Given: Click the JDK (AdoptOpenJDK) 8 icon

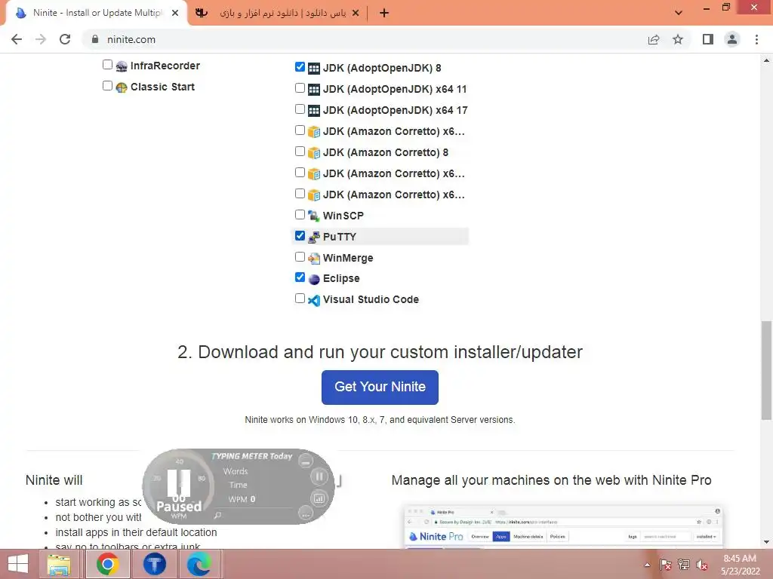Looking at the screenshot, I should pos(314,69).
